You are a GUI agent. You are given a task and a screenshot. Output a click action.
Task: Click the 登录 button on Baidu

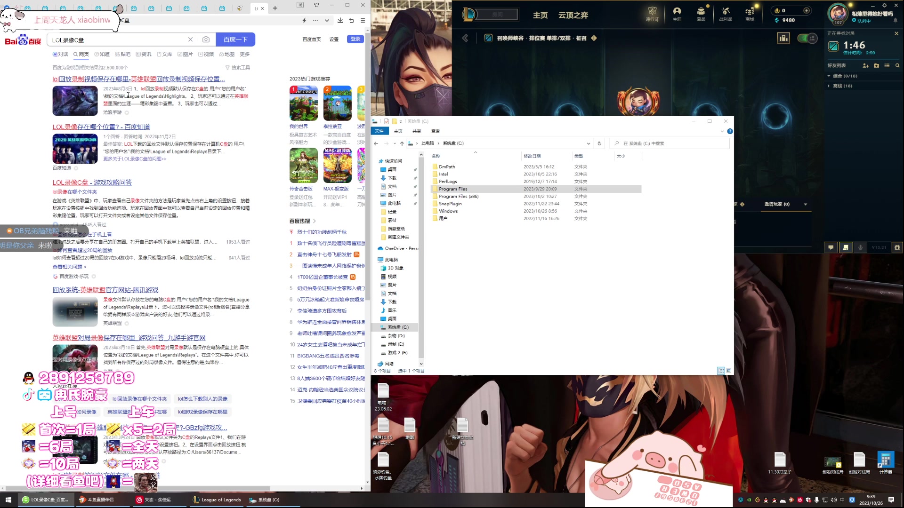pos(355,39)
